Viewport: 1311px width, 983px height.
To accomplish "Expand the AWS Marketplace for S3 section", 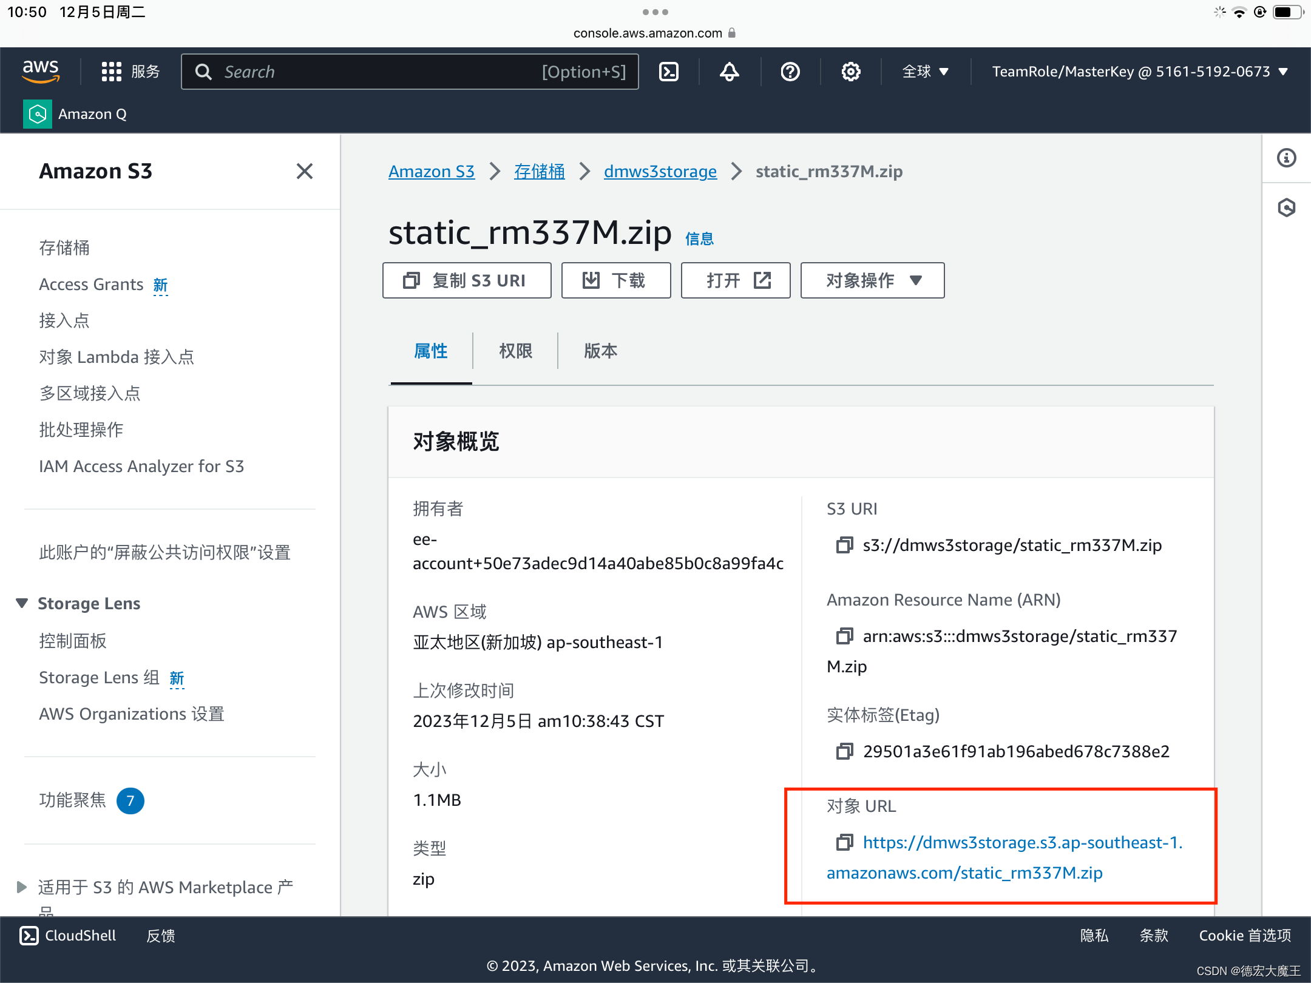I will tap(22, 887).
